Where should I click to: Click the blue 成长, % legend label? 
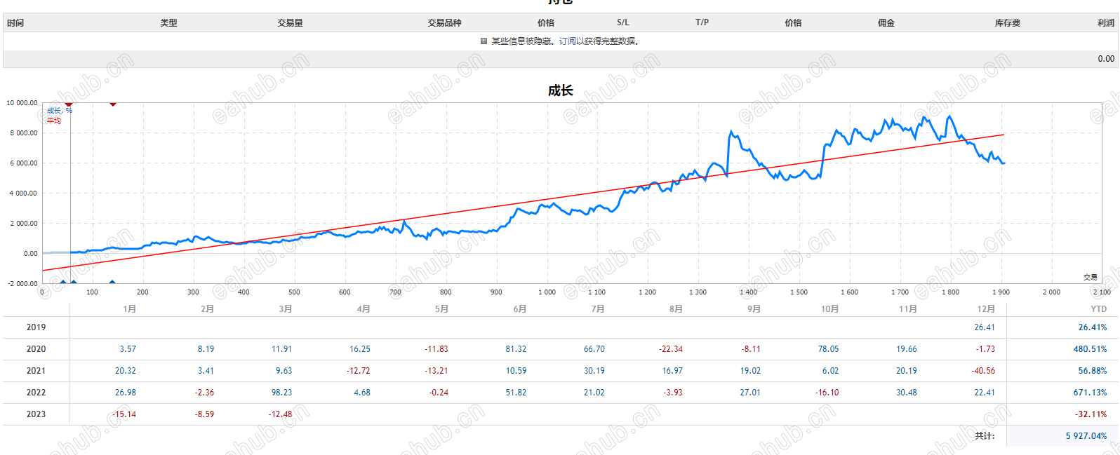click(x=60, y=111)
